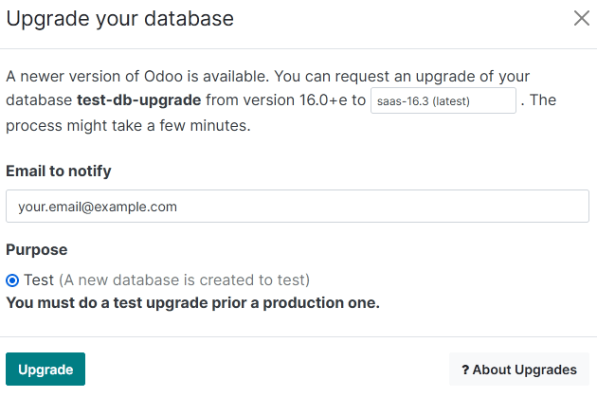Close the Upgrade your database dialog

pos(581,18)
